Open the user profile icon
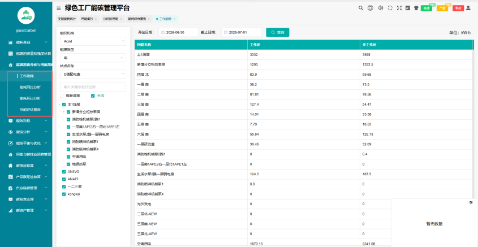Viewport: 478px width, 247px height. pyautogui.click(x=468, y=8)
